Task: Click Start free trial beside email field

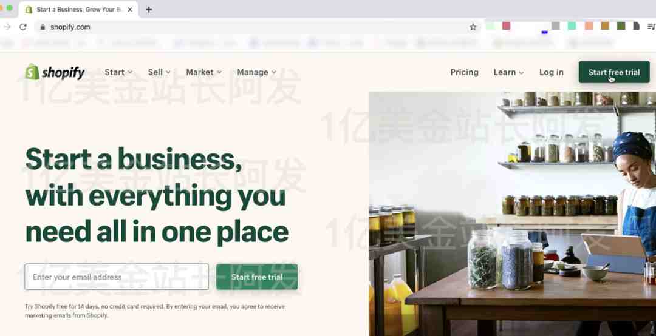Action: point(257,277)
